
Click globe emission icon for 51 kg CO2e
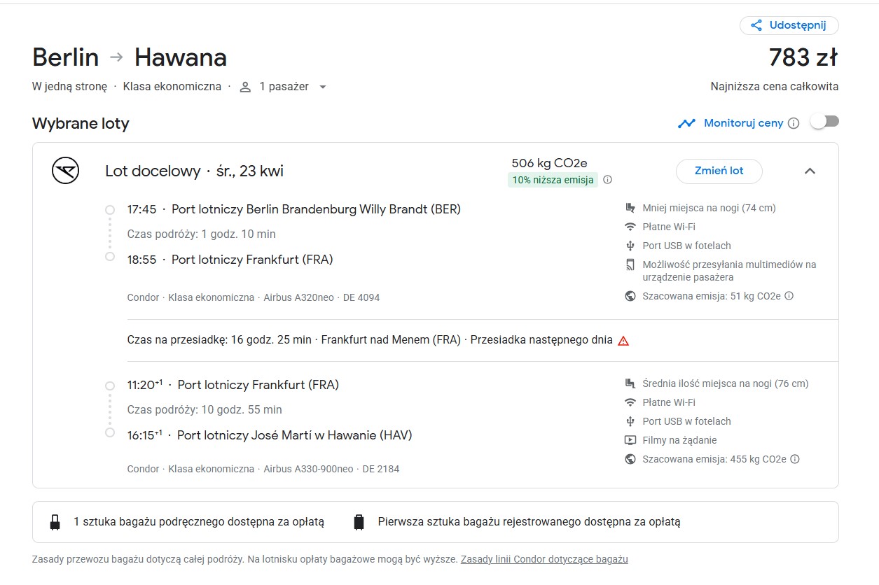630,296
